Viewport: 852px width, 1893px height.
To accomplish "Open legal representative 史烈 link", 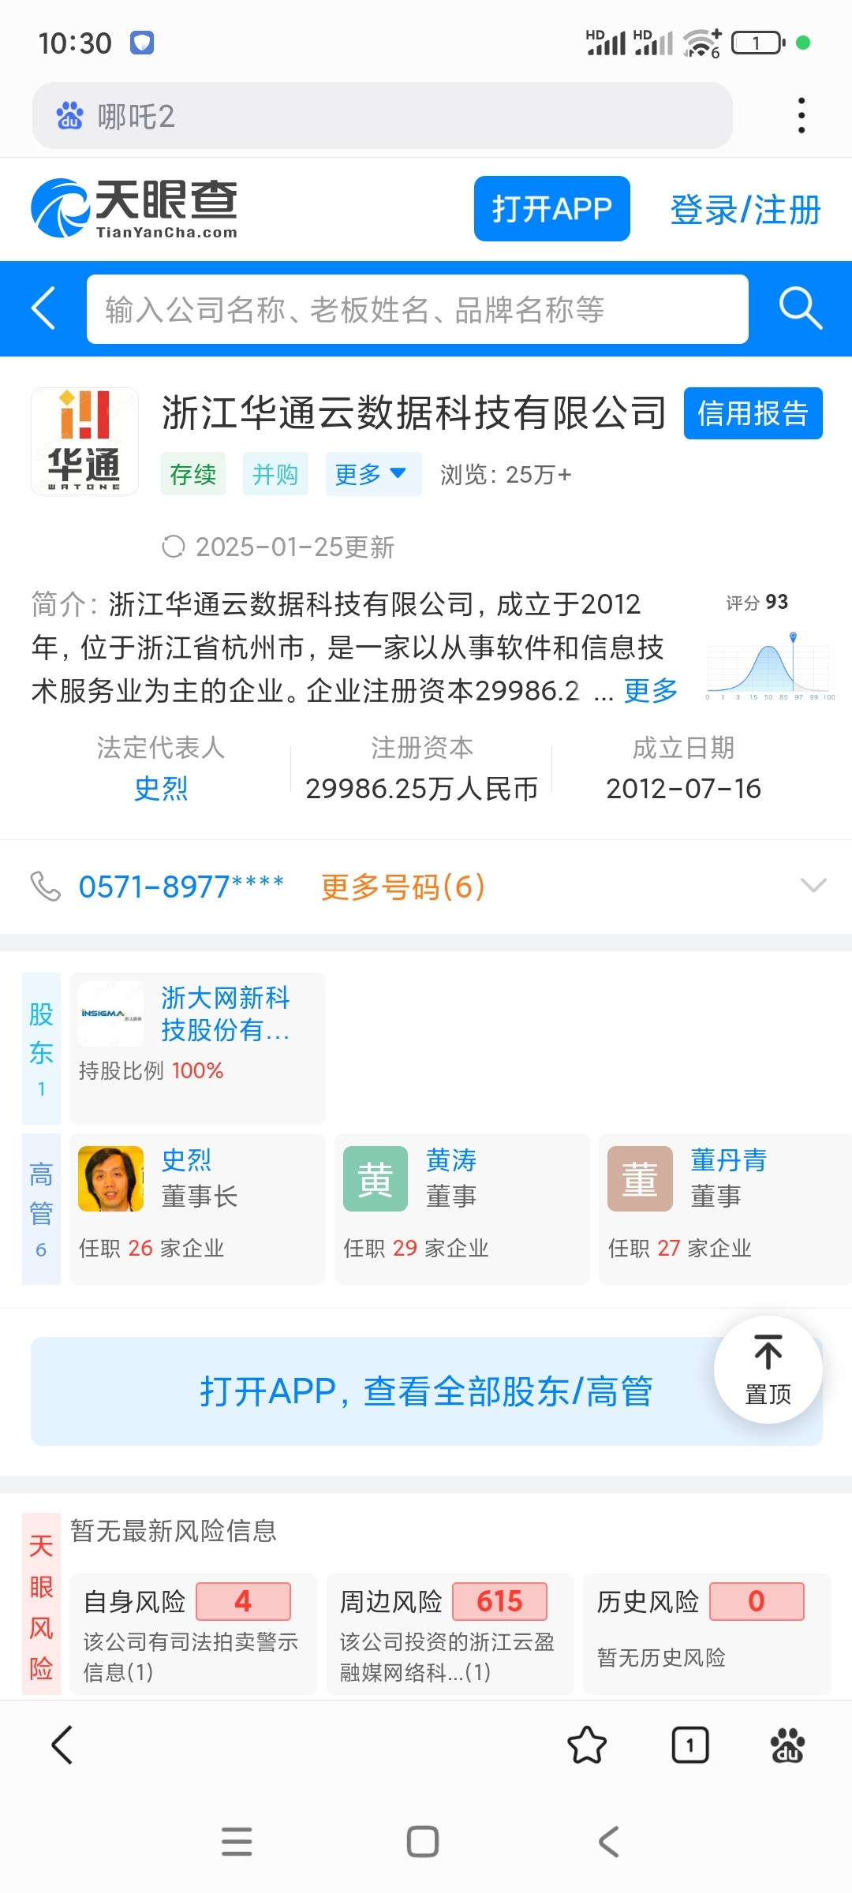I will [161, 788].
